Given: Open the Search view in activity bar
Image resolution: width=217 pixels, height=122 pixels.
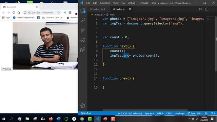Looking at the screenshot, I should (83, 20).
